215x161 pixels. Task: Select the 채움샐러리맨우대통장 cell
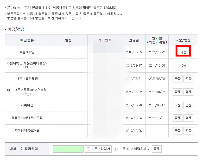[27, 118]
